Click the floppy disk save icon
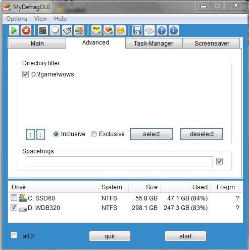249x250 pixels. point(137,30)
